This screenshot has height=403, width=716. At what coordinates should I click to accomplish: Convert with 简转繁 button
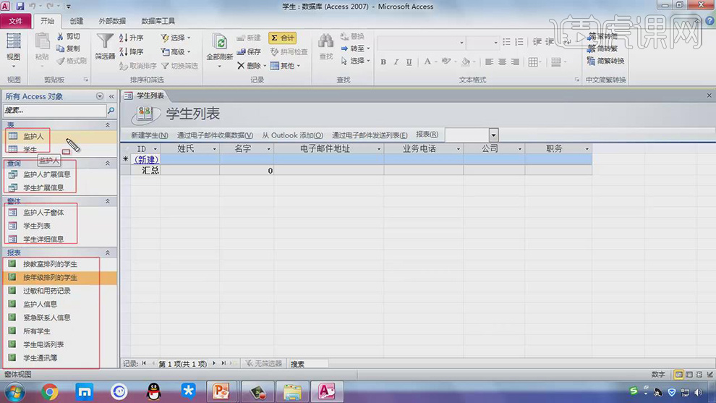coord(602,48)
